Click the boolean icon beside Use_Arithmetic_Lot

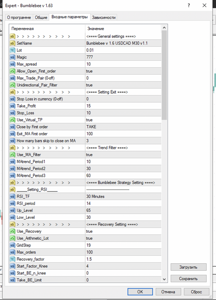[x=12, y=238]
